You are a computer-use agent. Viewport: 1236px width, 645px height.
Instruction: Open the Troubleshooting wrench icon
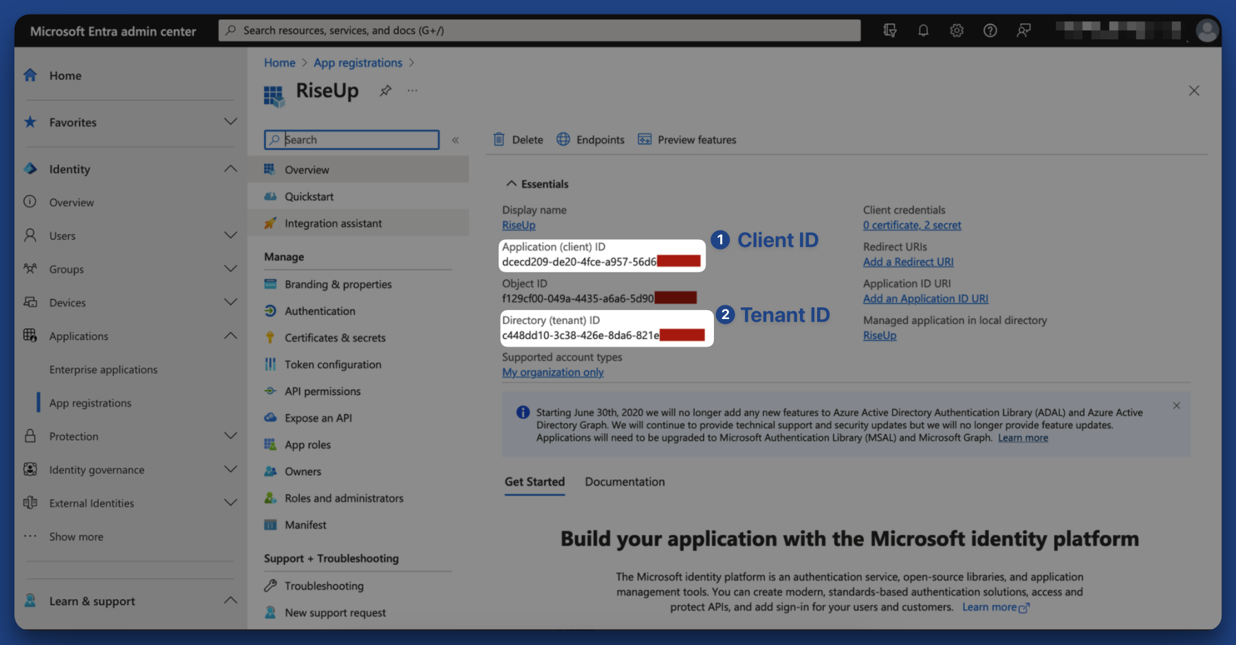click(x=270, y=586)
